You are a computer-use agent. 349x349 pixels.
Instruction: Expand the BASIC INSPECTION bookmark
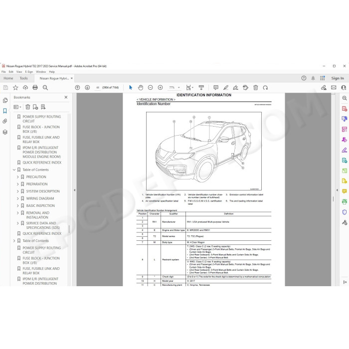click(x=18, y=205)
